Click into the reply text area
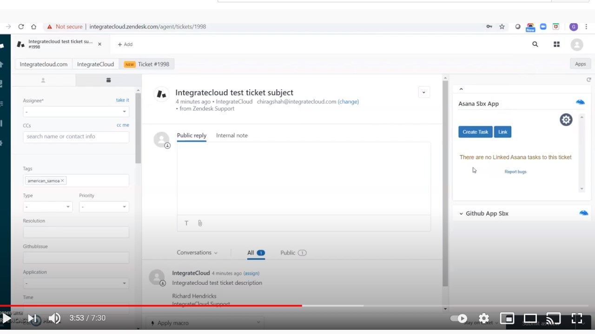 304,179
